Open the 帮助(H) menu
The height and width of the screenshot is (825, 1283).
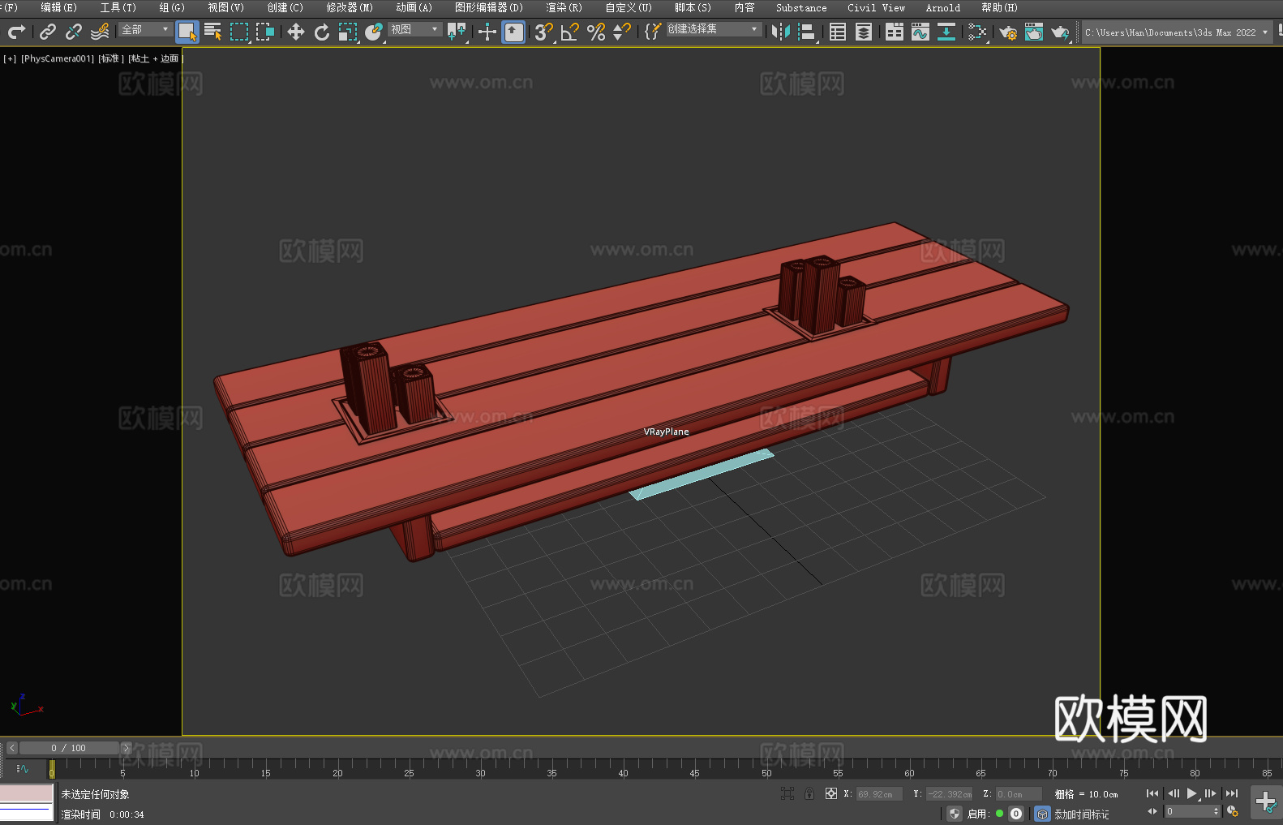click(999, 7)
